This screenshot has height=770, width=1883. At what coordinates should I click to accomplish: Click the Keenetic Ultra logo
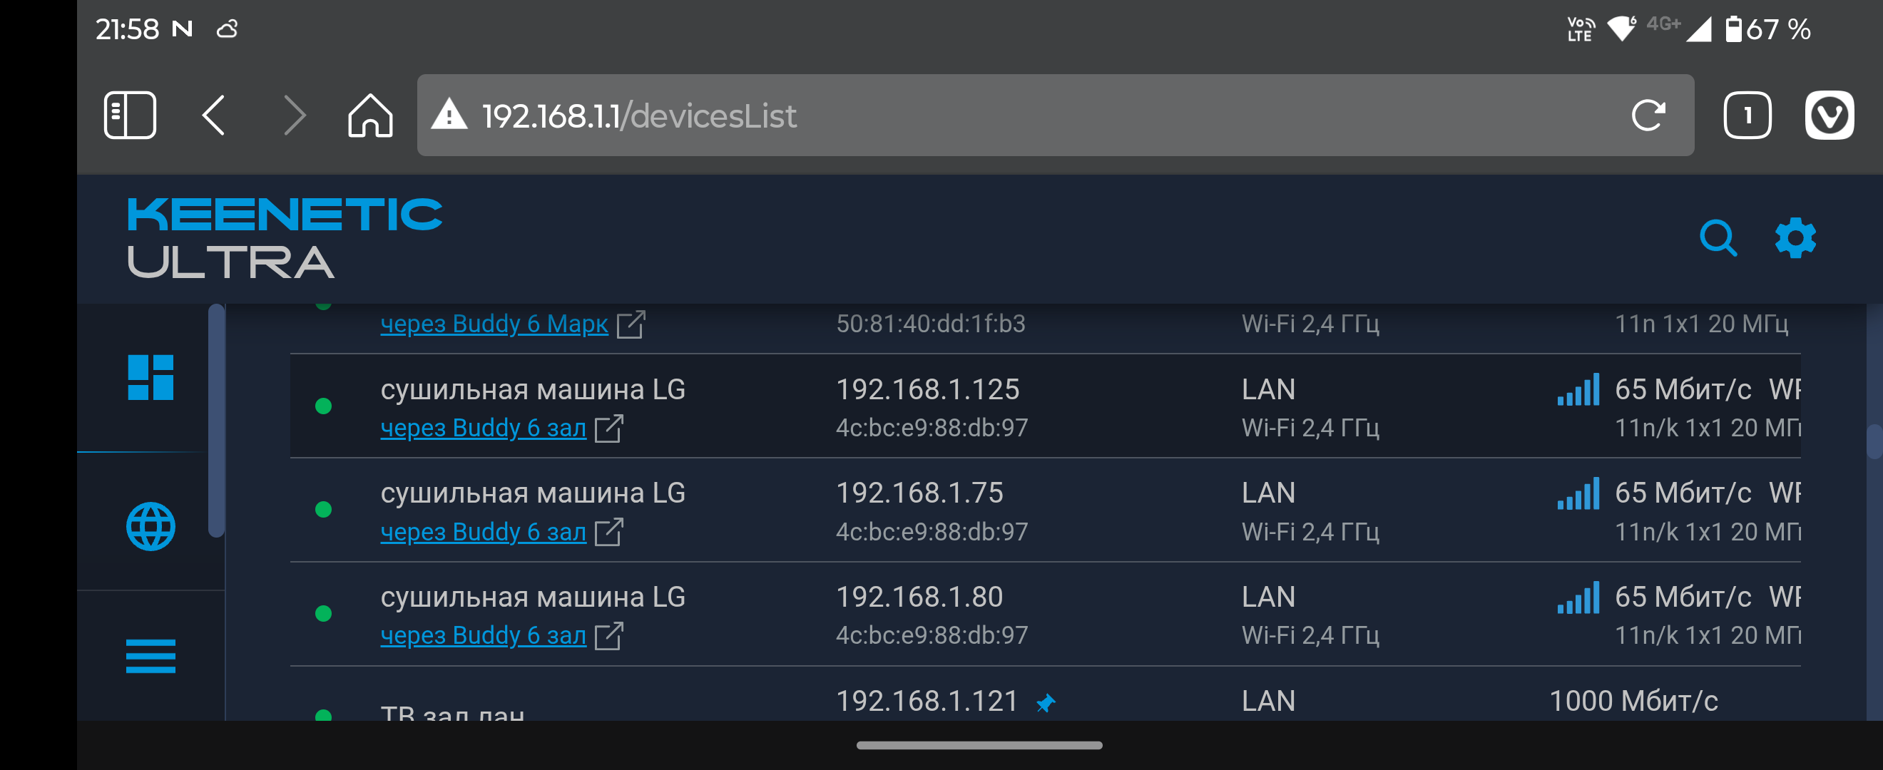(x=285, y=238)
